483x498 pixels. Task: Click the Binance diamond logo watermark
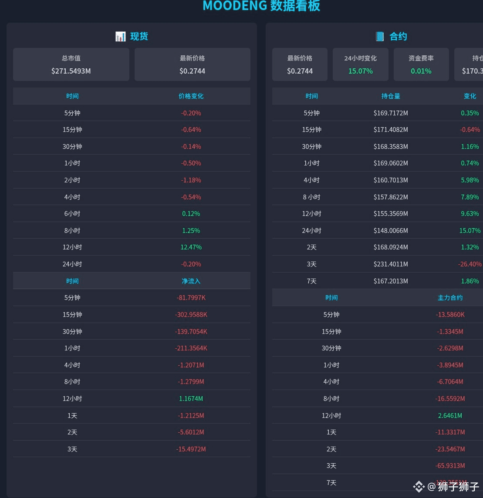pos(419,487)
